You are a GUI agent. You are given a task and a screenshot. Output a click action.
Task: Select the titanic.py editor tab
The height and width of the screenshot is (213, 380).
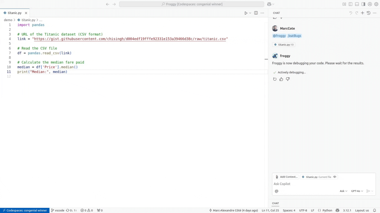[x=15, y=13]
